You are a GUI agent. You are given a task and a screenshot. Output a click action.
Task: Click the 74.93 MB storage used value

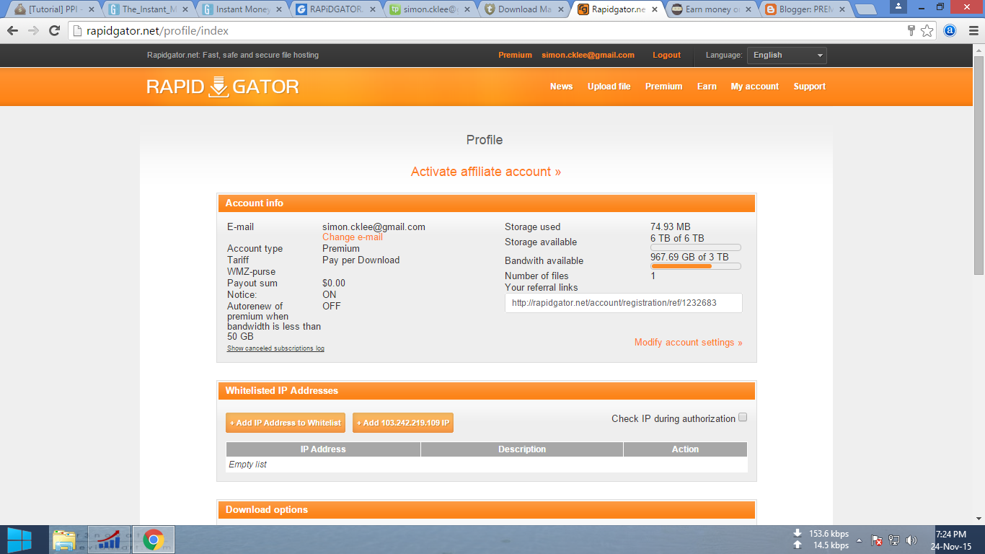[x=671, y=227]
